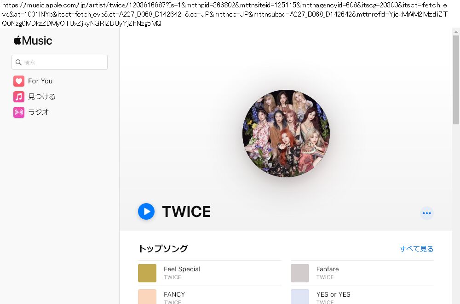Click the vertical scrollbar thumb
The image size is (460, 304).
point(456,78)
